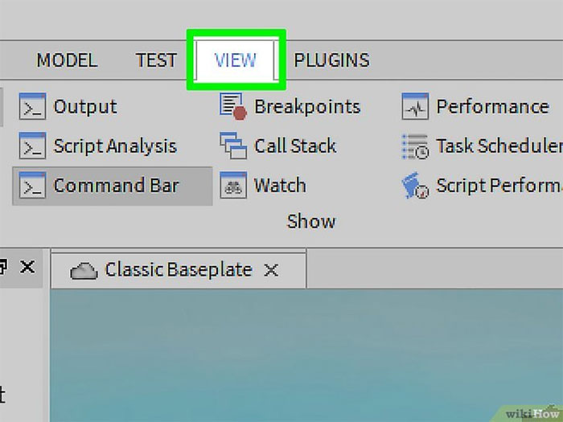
Task: Open the MODEL ribbon tab
Action: (67, 60)
